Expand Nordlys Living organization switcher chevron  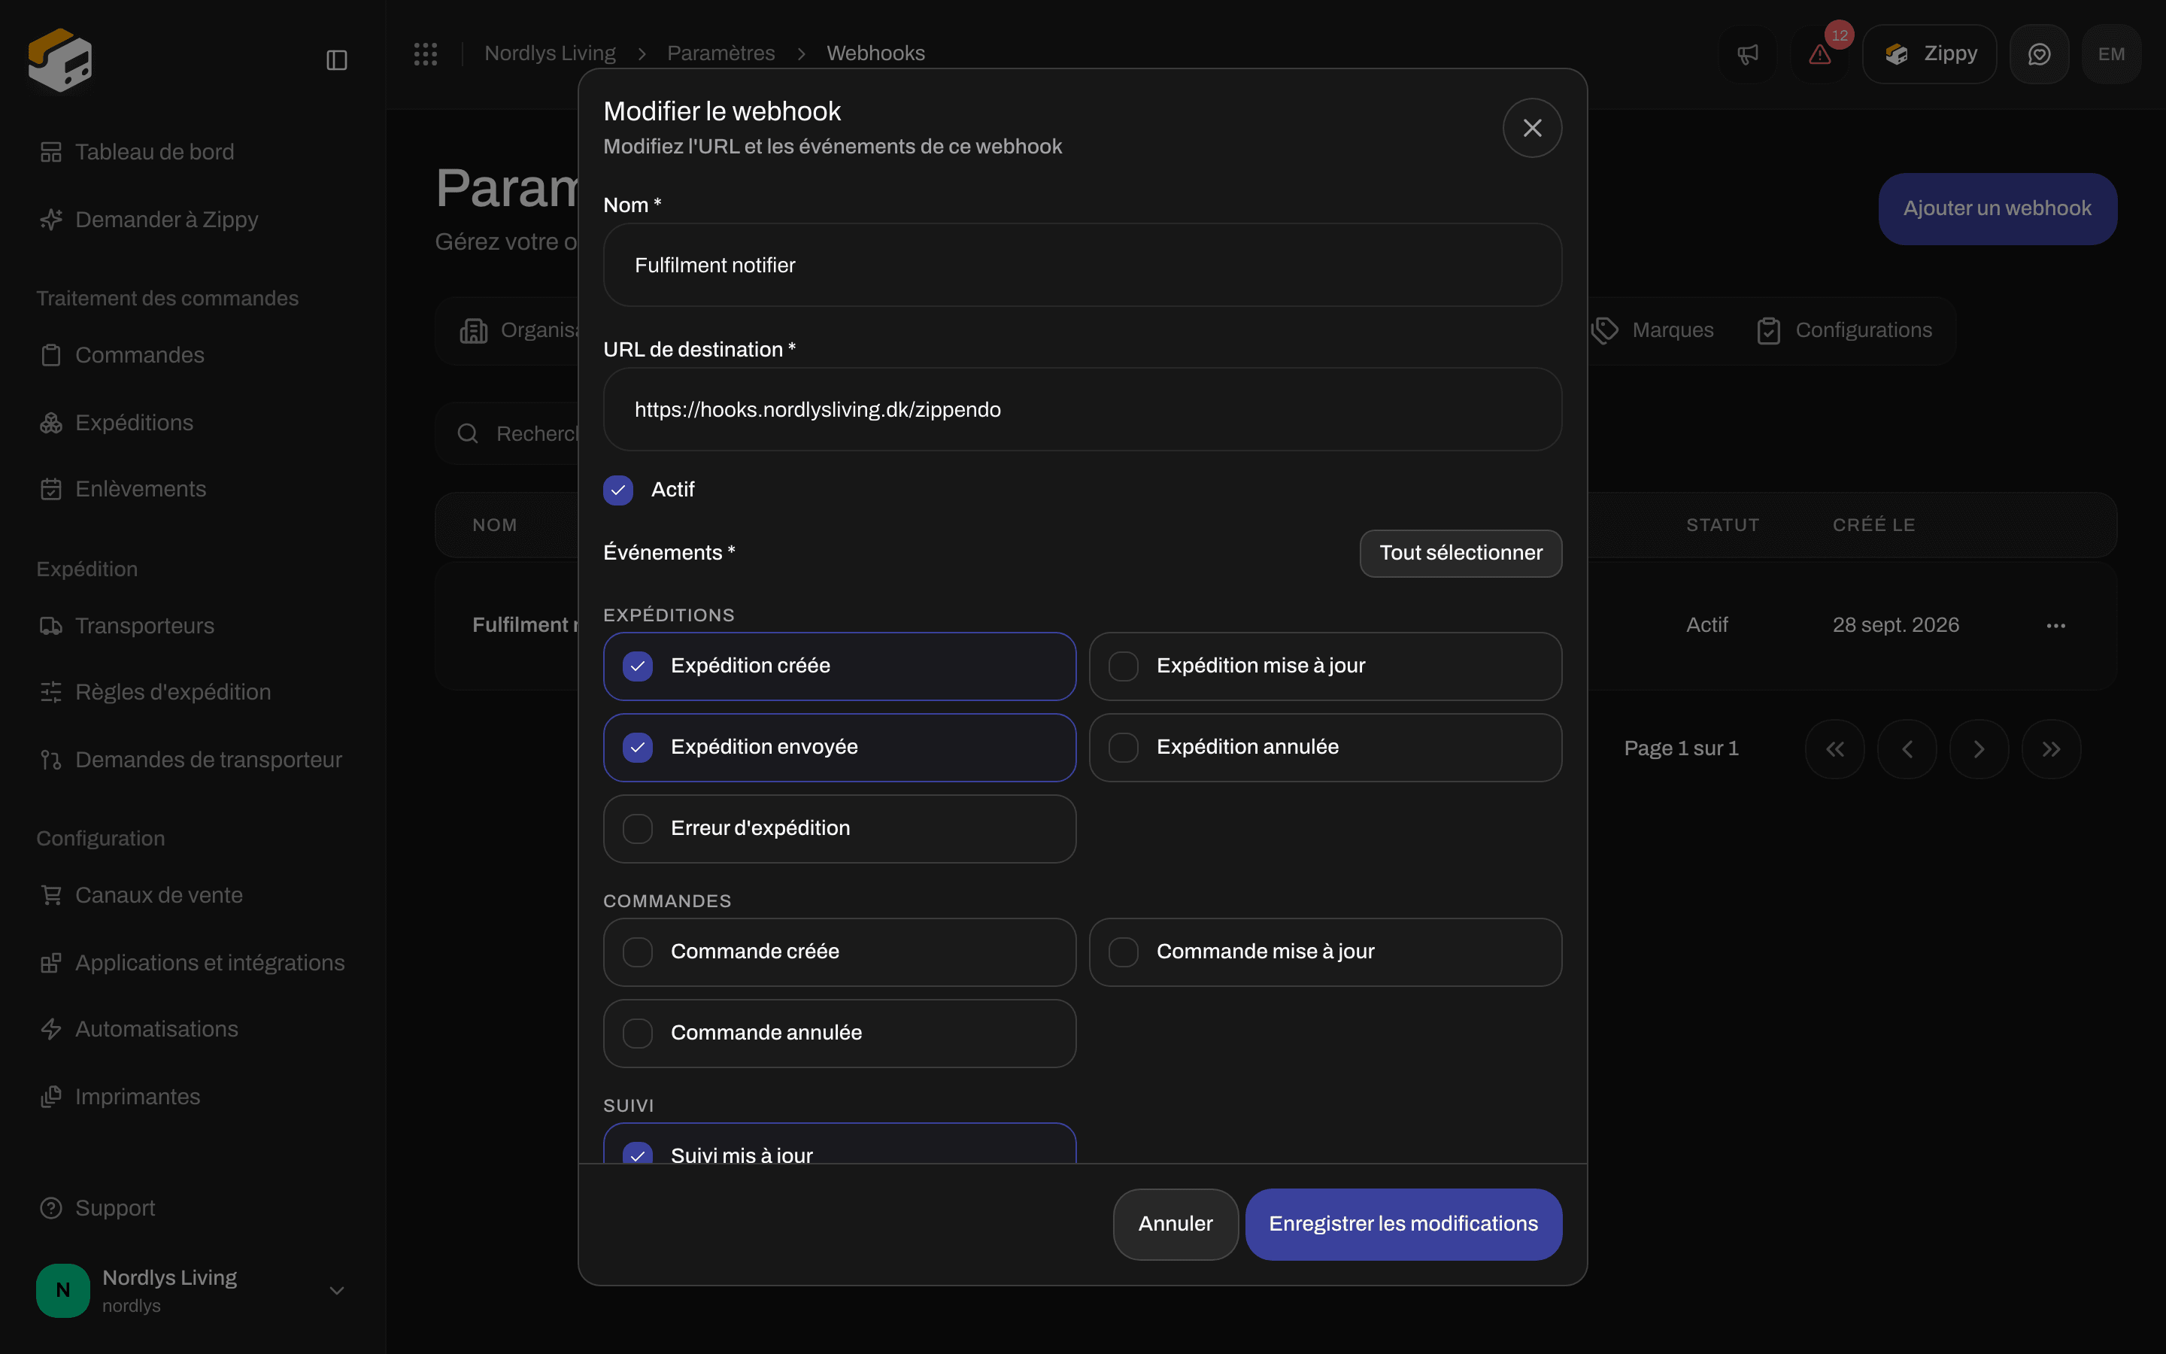click(x=336, y=1290)
